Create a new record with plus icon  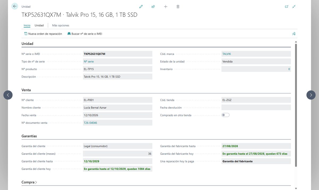pos(166,7)
